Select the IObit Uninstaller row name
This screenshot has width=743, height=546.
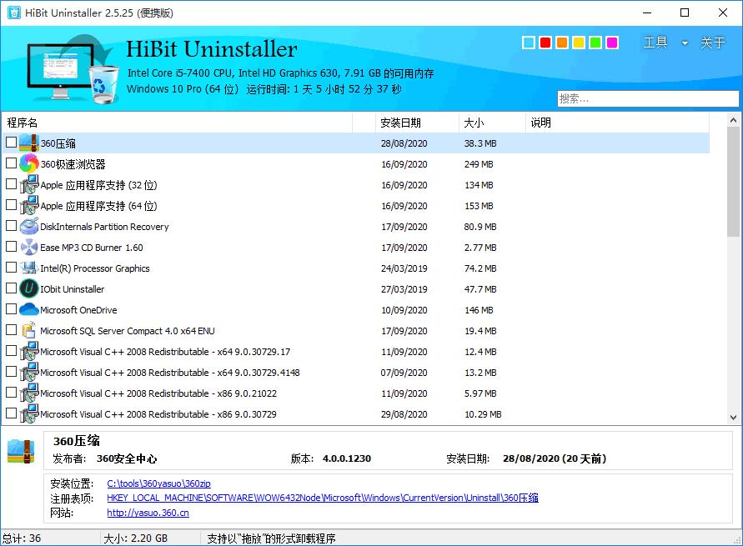coord(72,289)
